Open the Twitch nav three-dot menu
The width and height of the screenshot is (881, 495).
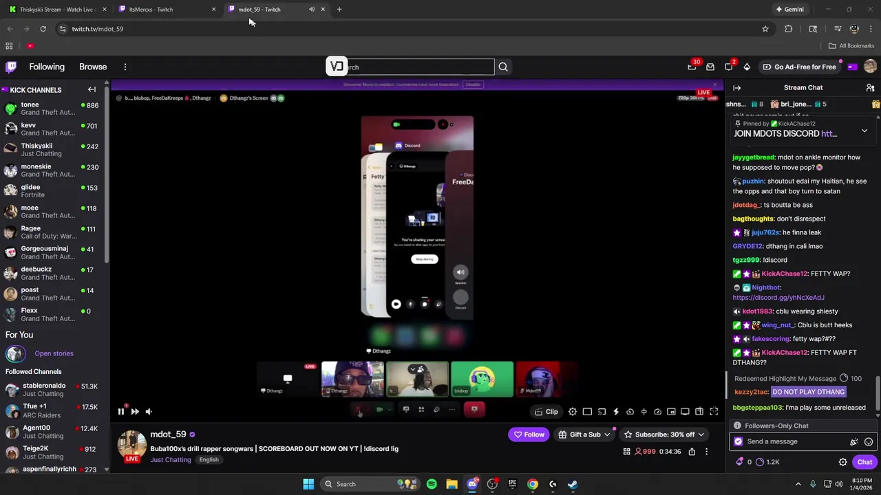pyautogui.click(x=125, y=67)
